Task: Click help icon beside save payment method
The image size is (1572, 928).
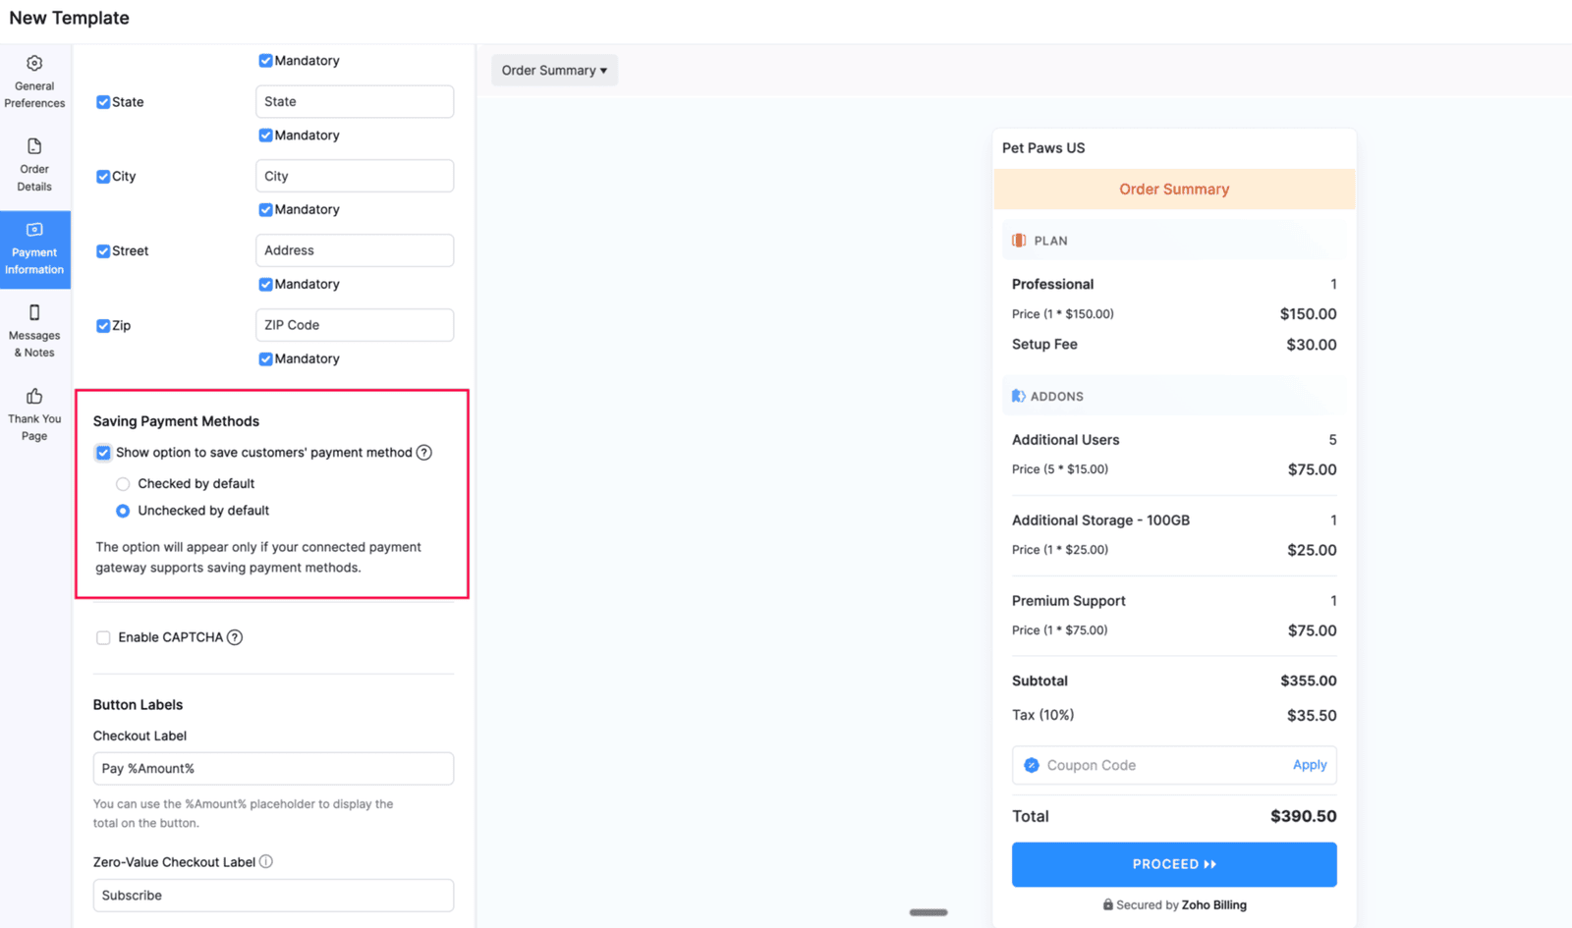Action: (x=424, y=453)
